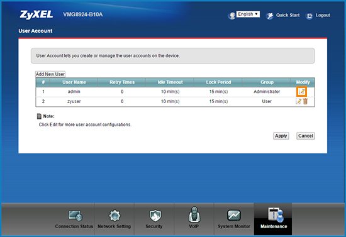
Task: Click the User Name column header
Action: 74,82
